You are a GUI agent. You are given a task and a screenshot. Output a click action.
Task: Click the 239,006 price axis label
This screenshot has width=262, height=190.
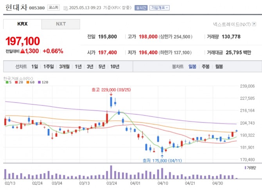(247, 86)
